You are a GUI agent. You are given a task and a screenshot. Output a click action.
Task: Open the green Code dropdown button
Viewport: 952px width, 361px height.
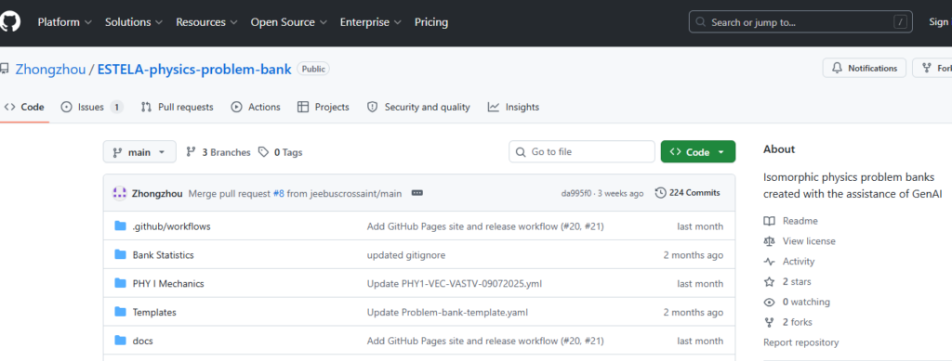coord(698,152)
